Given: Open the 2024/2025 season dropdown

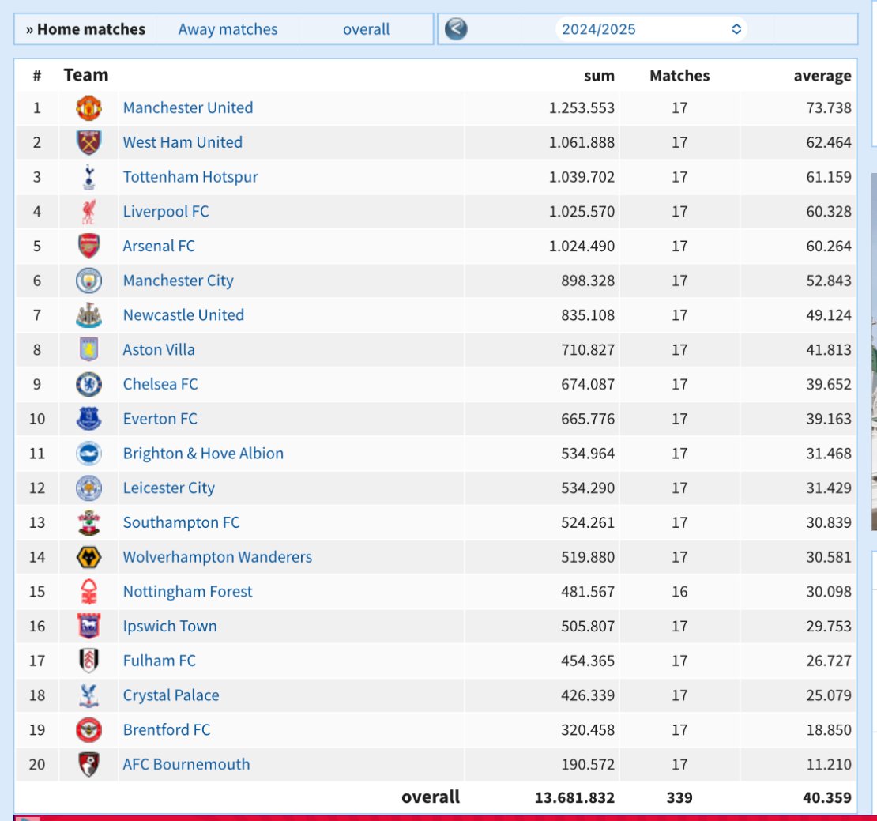Looking at the screenshot, I should pyautogui.click(x=652, y=29).
